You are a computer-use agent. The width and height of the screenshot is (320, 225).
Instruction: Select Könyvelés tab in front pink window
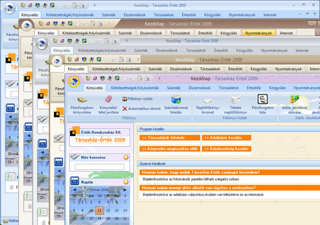(x=94, y=88)
